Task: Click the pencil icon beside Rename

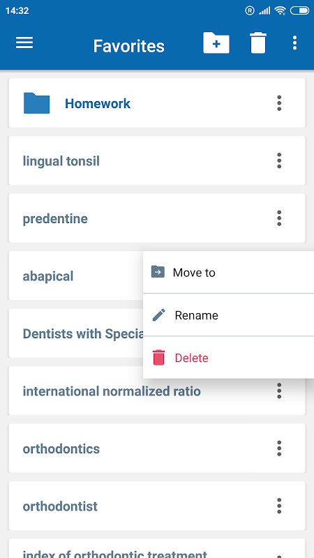Action: coord(159,315)
